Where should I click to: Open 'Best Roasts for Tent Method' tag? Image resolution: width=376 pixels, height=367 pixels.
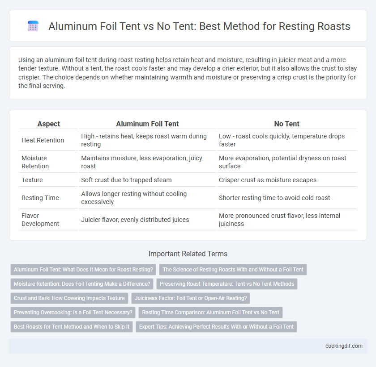72,327
